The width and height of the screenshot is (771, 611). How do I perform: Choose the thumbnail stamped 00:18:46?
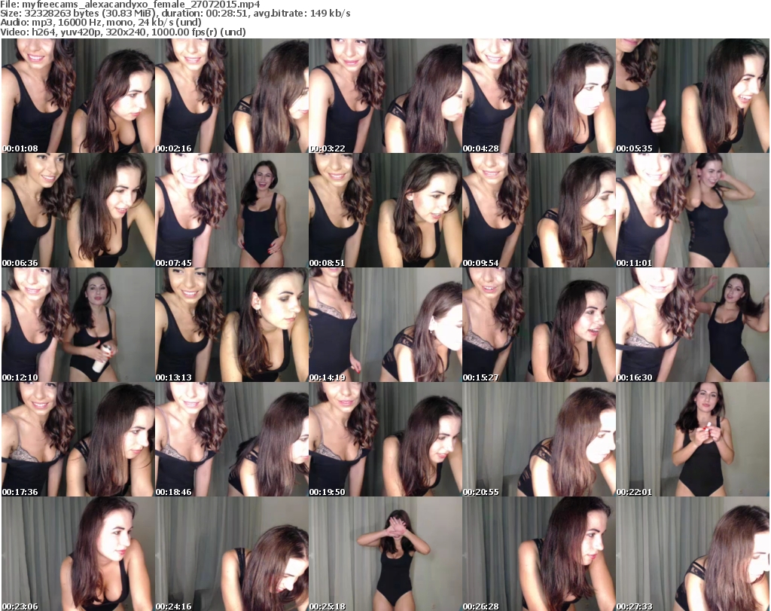pyautogui.click(x=232, y=439)
